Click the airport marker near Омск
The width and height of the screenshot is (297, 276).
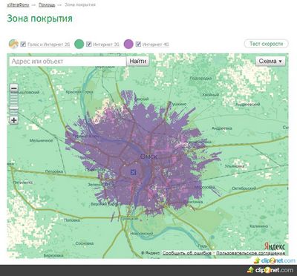[x=133, y=172]
